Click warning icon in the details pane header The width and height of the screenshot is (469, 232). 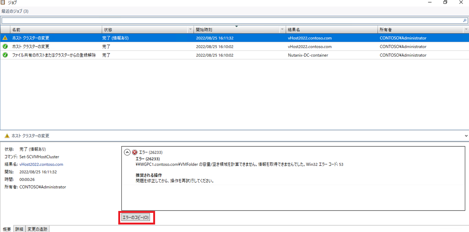(x=6, y=136)
